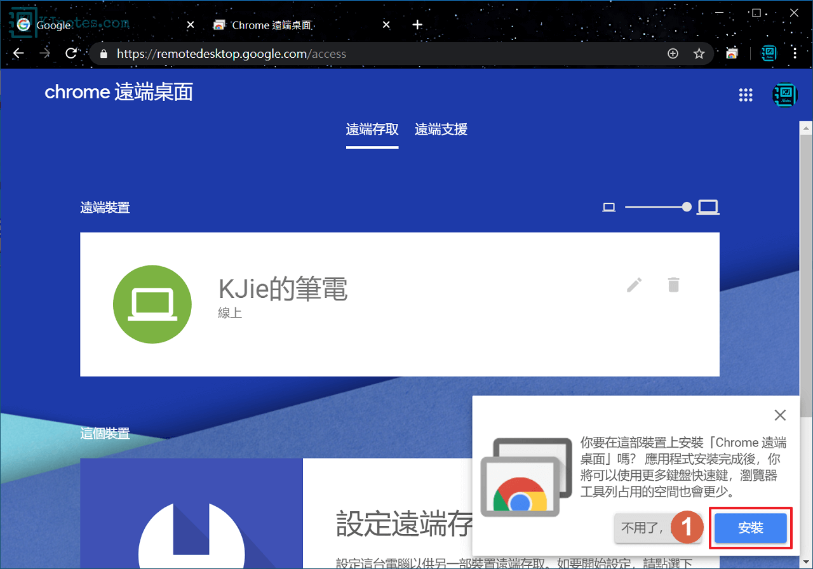
Task: Click the chrome 遠端桌面 header title
Action: 119,92
